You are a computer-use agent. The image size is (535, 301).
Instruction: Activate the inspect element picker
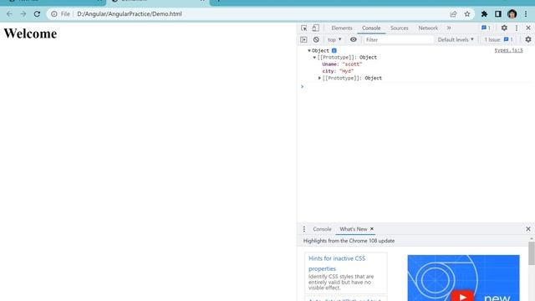point(304,28)
